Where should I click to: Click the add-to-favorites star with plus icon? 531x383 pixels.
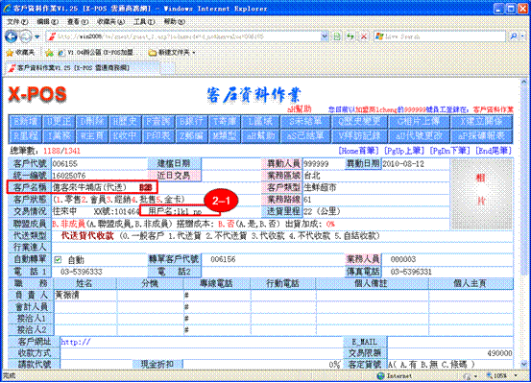click(x=49, y=53)
